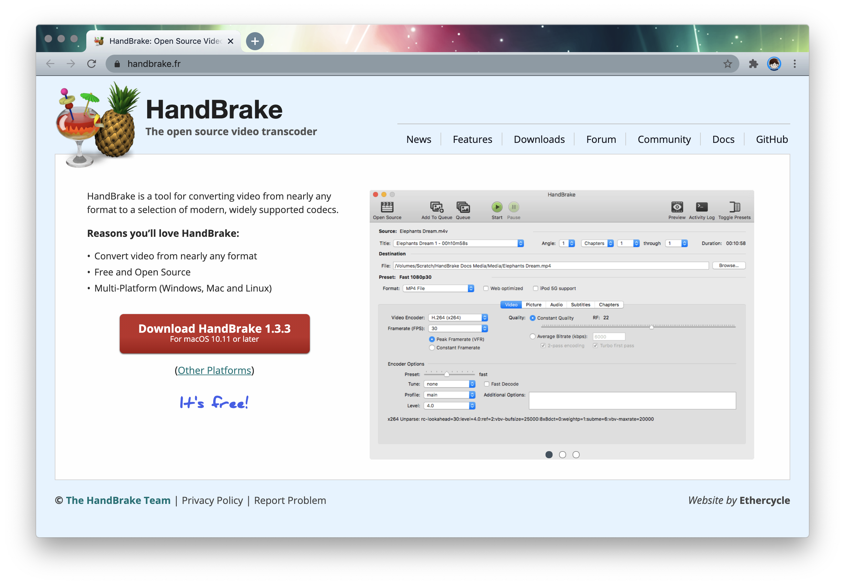Viewport: 845px width, 585px height.
Task: Click the Open Source clapperboard icon
Action: (x=387, y=207)
